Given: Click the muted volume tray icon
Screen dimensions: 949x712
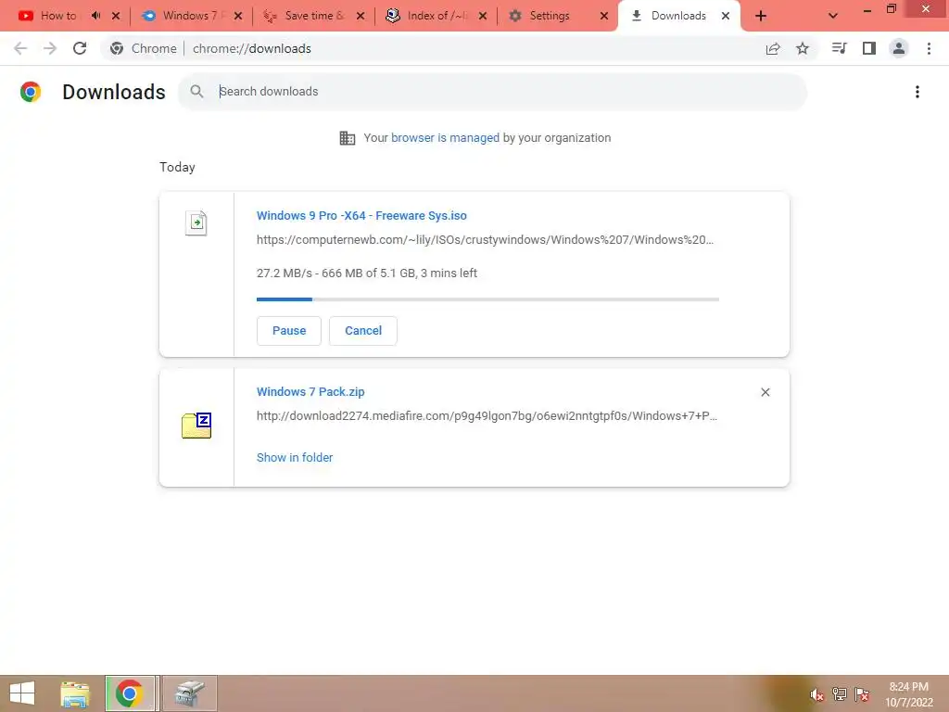Looking at the screenshot, I should pyautogui.click(x=816, y=695).
